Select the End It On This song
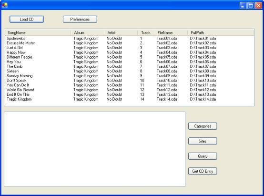264x196 pixels. pos(18,94)
